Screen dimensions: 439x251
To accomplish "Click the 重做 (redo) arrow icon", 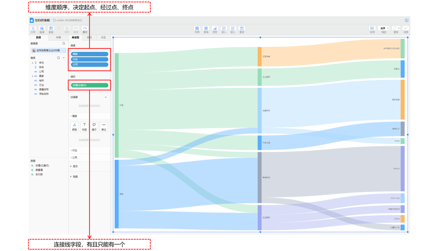I will (85, 29).
